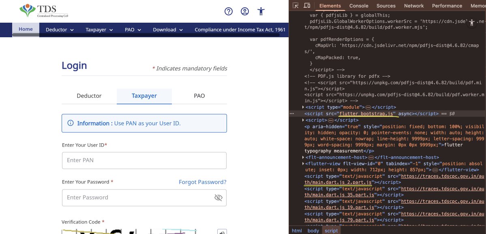Click the 'flutter typography measurement' text
Viewport: 486px width, 234px height.
click(x=383, y=148)
